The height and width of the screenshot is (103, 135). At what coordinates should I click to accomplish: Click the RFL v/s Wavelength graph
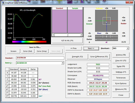[x=28, y=26]
